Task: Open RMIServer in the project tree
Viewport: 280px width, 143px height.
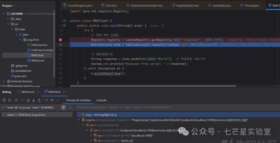Action: pyautogui.click(x=36, y=60)
